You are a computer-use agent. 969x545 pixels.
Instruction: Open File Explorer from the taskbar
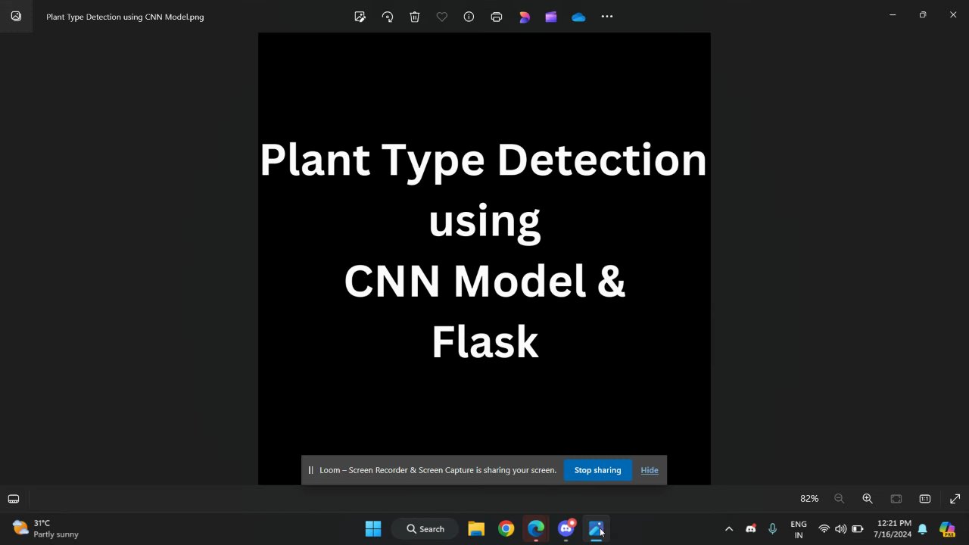coord(476,528)
